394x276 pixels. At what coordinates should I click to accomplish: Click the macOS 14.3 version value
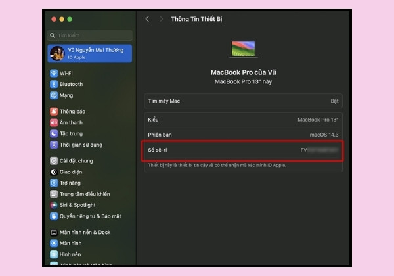[x=324, y=135]
